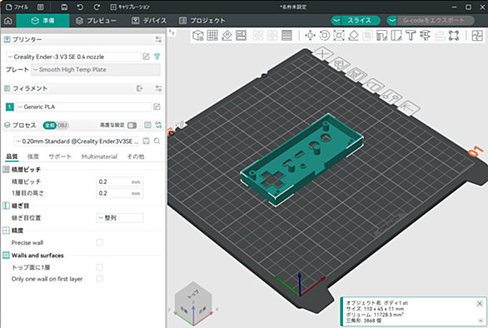Open the 0.20mm Standard process dropdown
This screenshot has width=488, height=328.
click(77, 142)
